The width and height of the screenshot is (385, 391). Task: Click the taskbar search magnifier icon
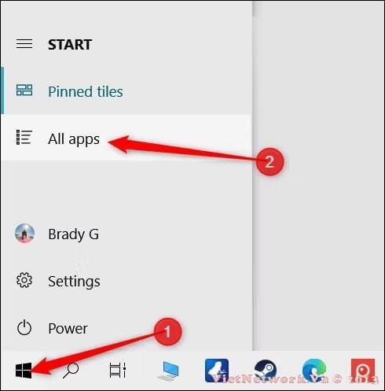71,371
